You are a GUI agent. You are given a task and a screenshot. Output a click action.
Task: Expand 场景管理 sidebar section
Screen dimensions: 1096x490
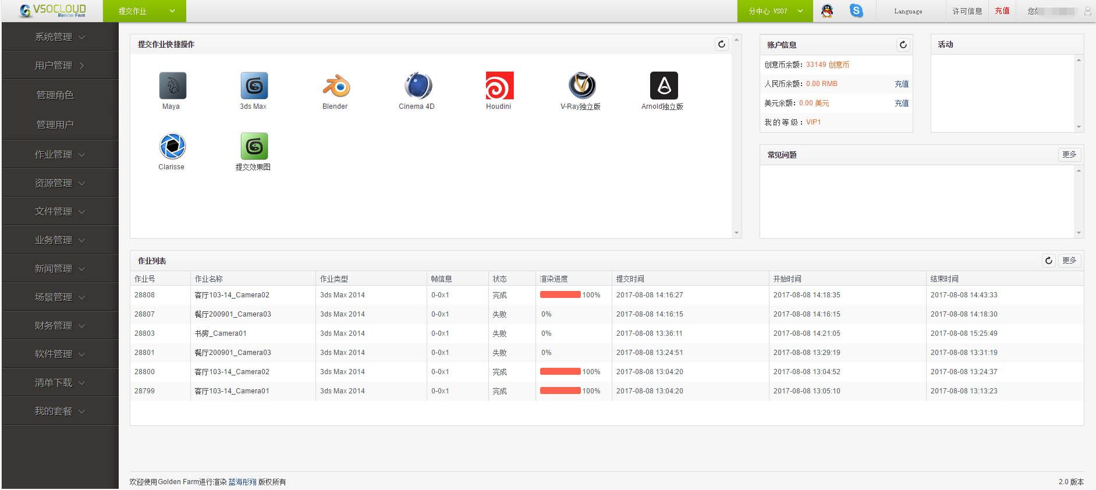60,297
